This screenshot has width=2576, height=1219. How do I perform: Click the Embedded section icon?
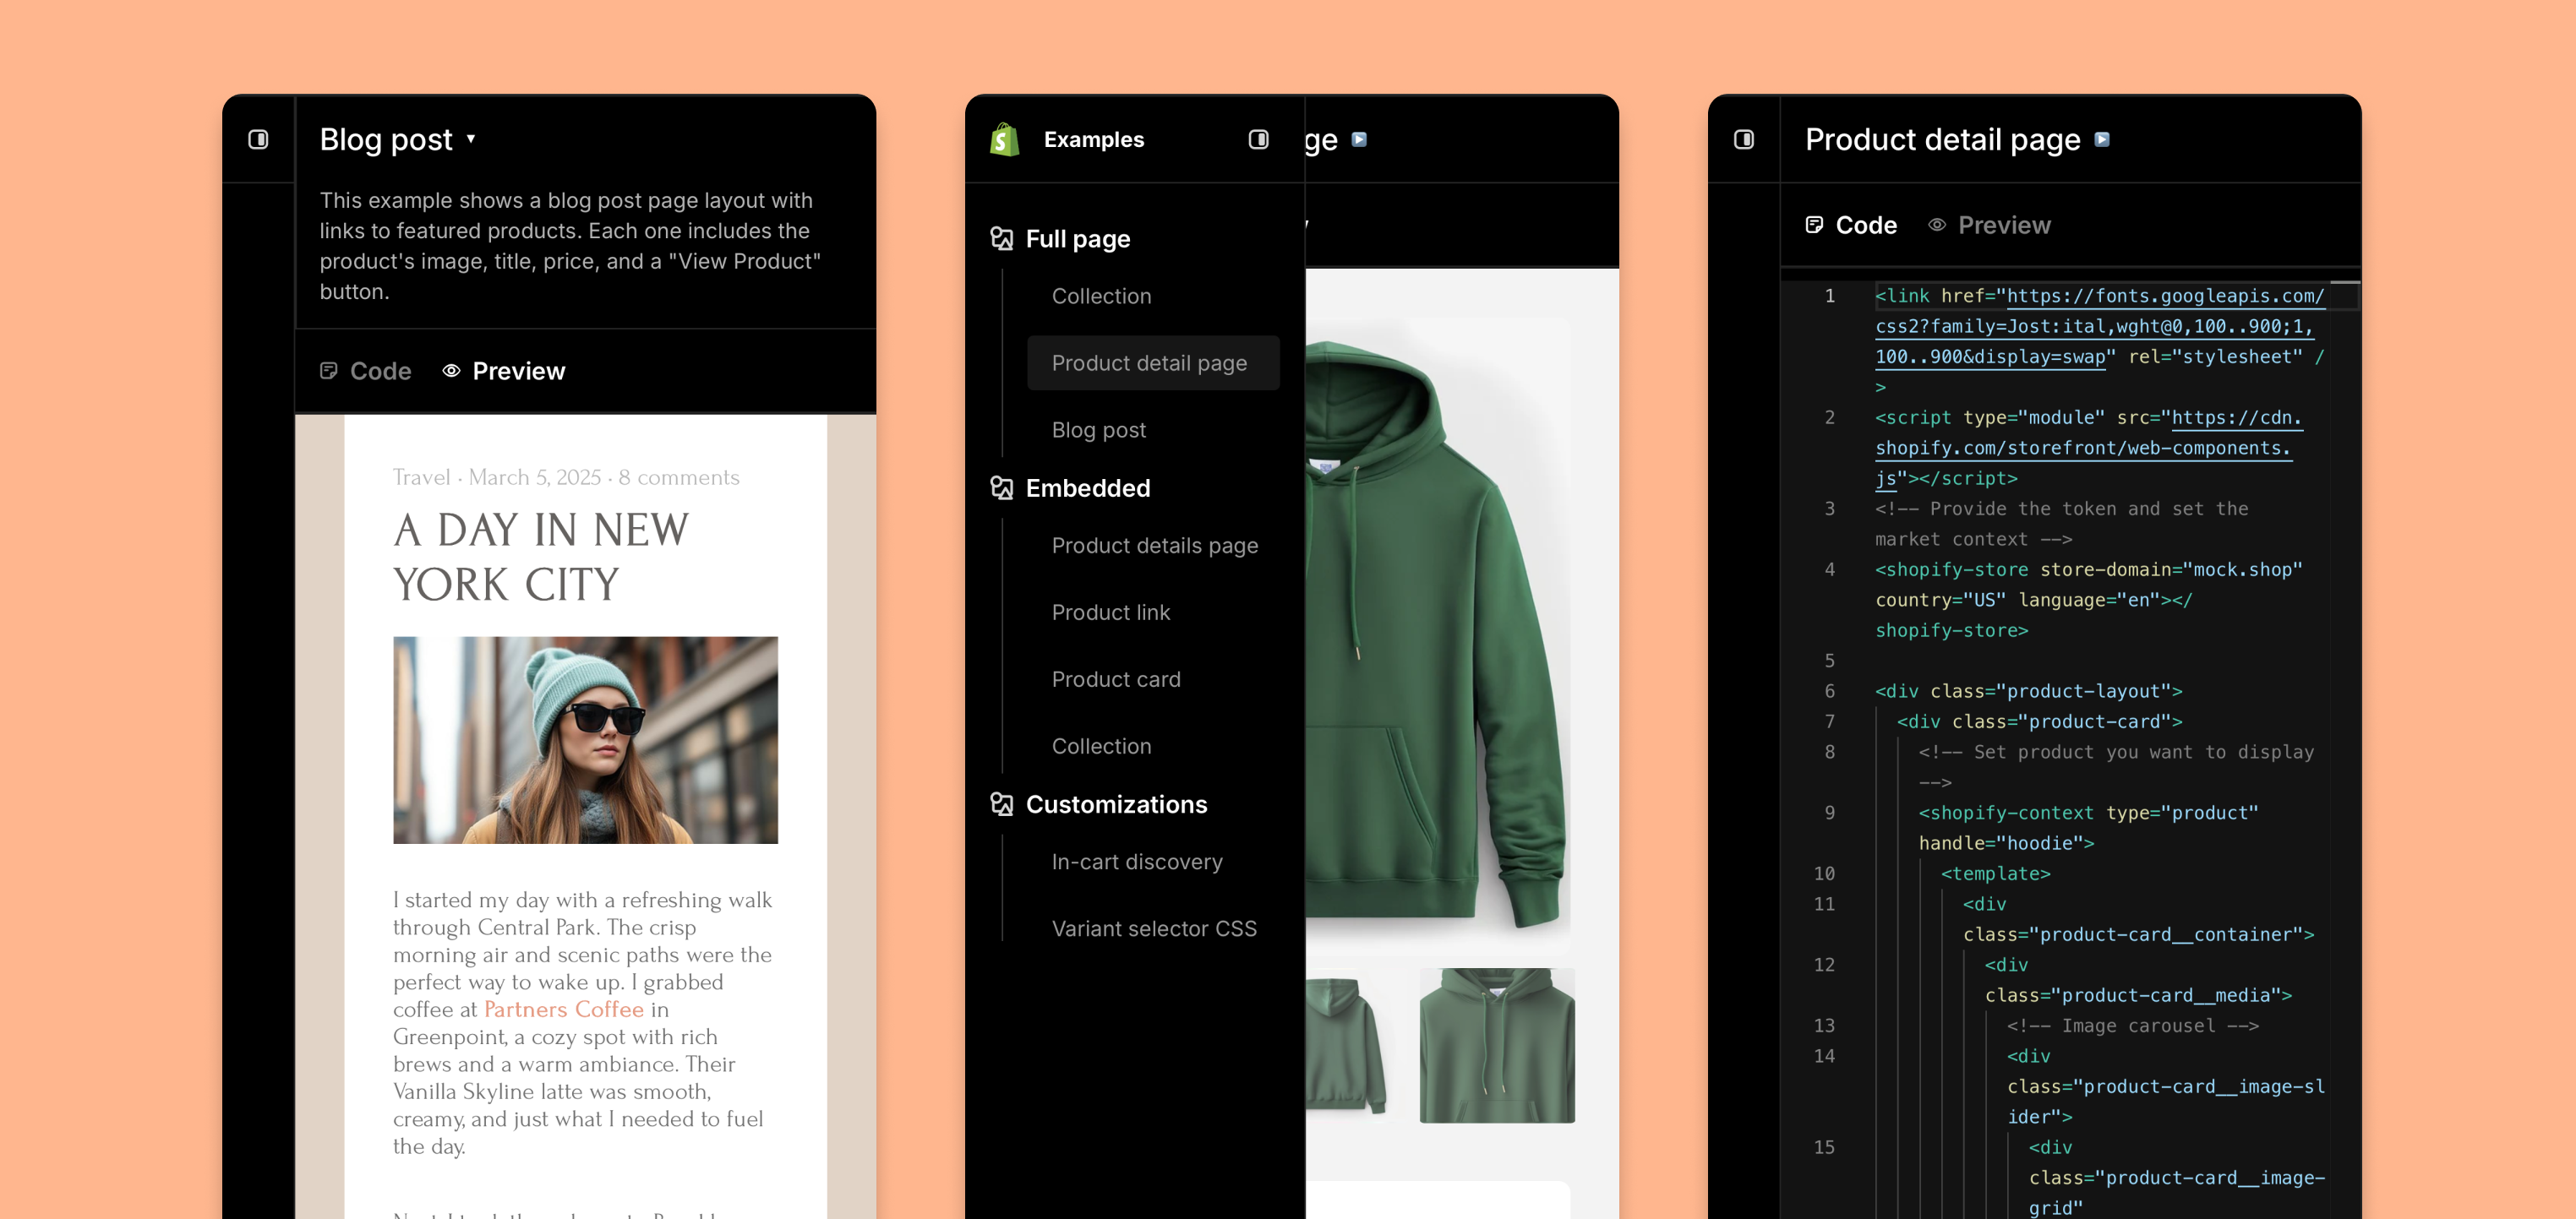(x=1001, y=487)
